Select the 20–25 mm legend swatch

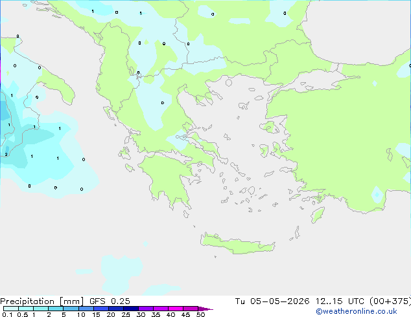click(x=116, y=309)
